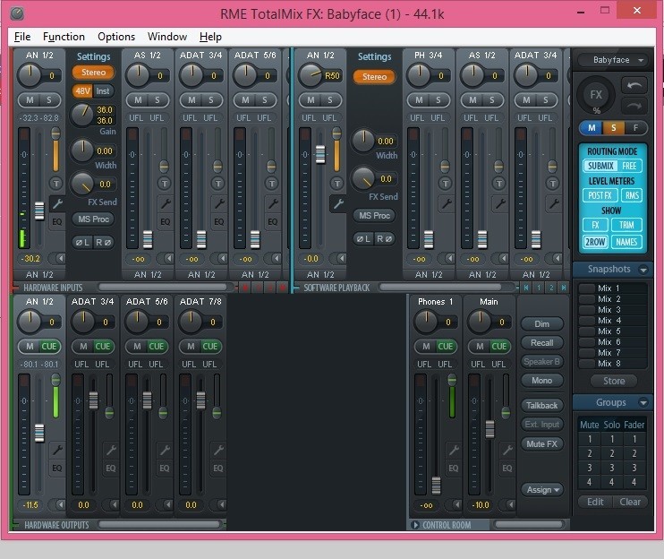
Task: Open the Assign dropdown
Action: [542, 489]
